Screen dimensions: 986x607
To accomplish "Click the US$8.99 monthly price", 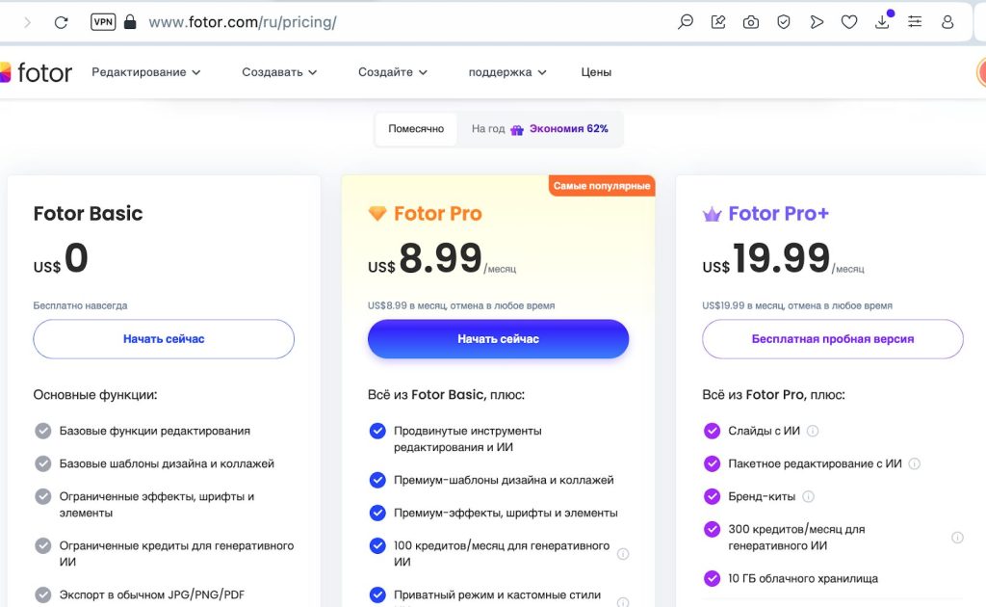I will click(x=441, y=259).
